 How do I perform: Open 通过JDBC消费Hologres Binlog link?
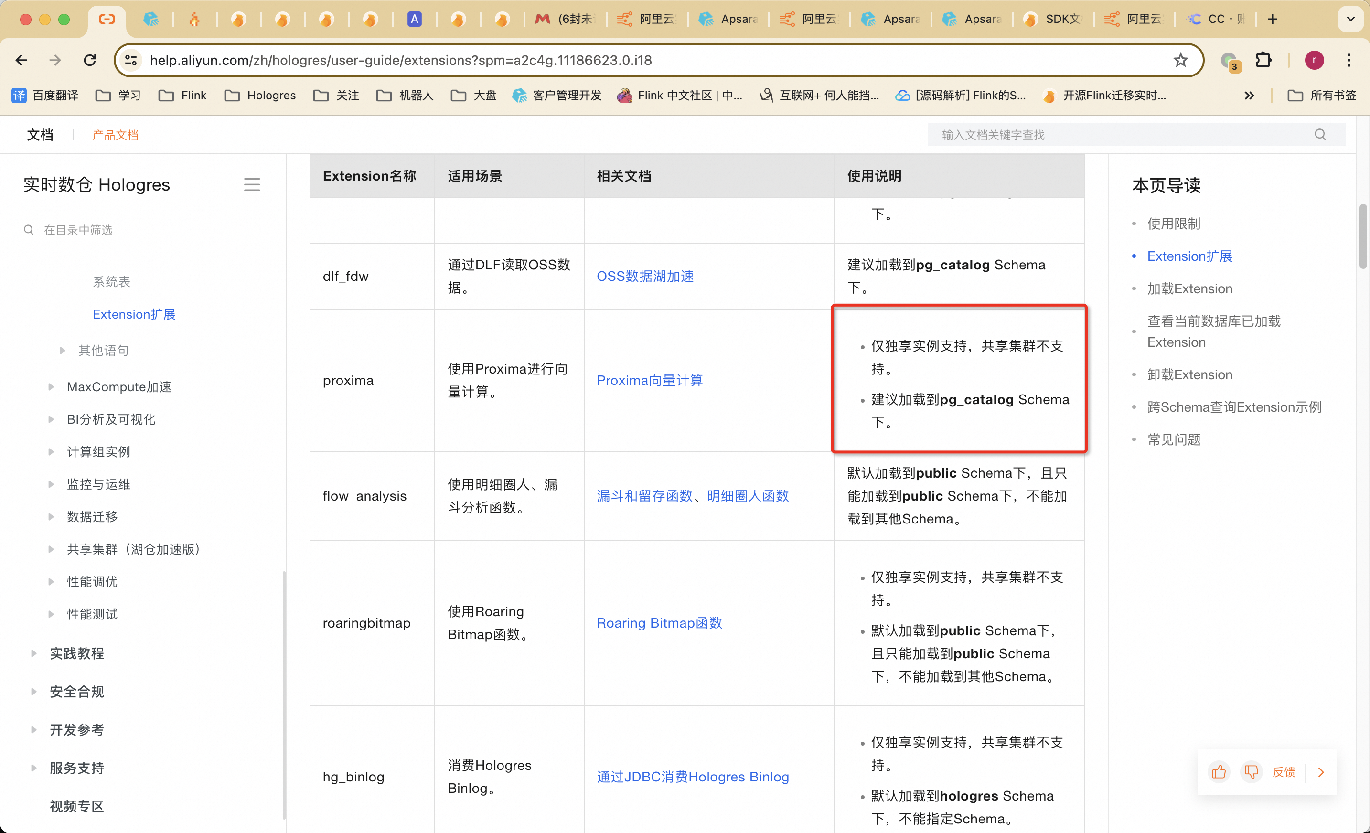click(x=693, y=777)
